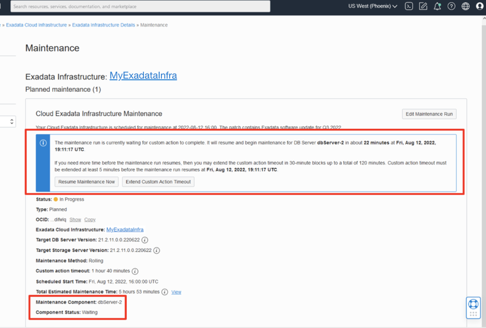
Task: Click the info icon beside Custom action timeout
Action: click(135, 271)
